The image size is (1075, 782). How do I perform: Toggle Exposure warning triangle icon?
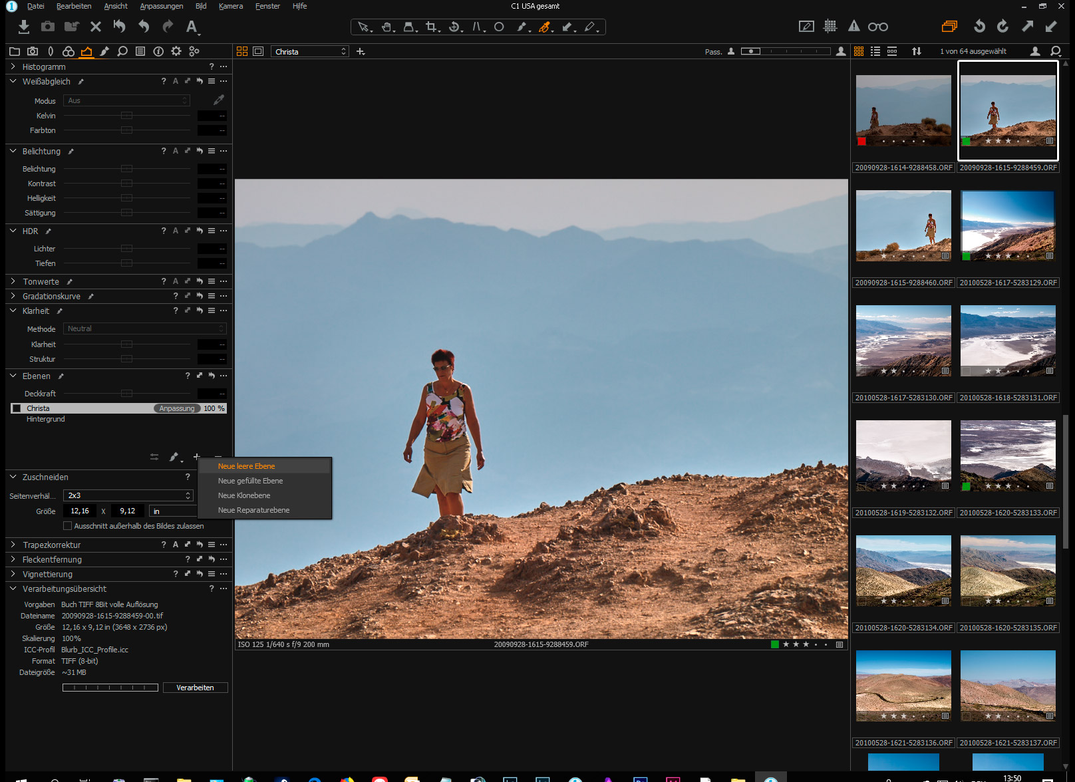point(854,26)
